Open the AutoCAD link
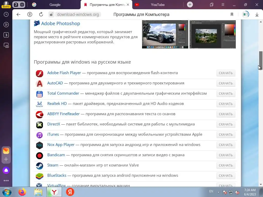263x197 pixels. coord(55,83)
